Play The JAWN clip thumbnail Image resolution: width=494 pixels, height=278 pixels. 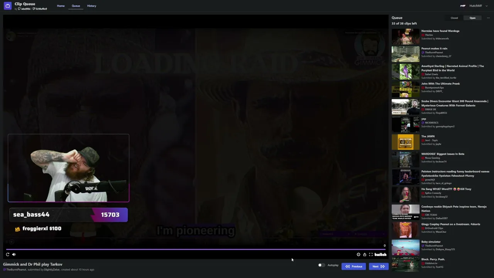405,142
